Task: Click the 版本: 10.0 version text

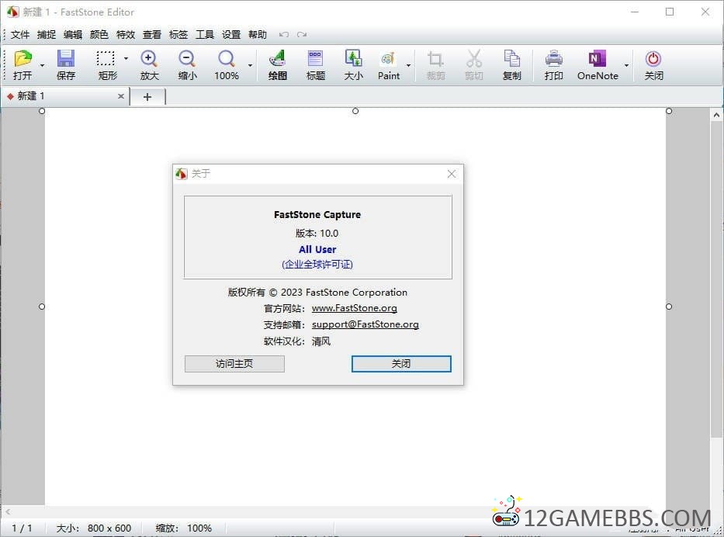Action: 317,233
